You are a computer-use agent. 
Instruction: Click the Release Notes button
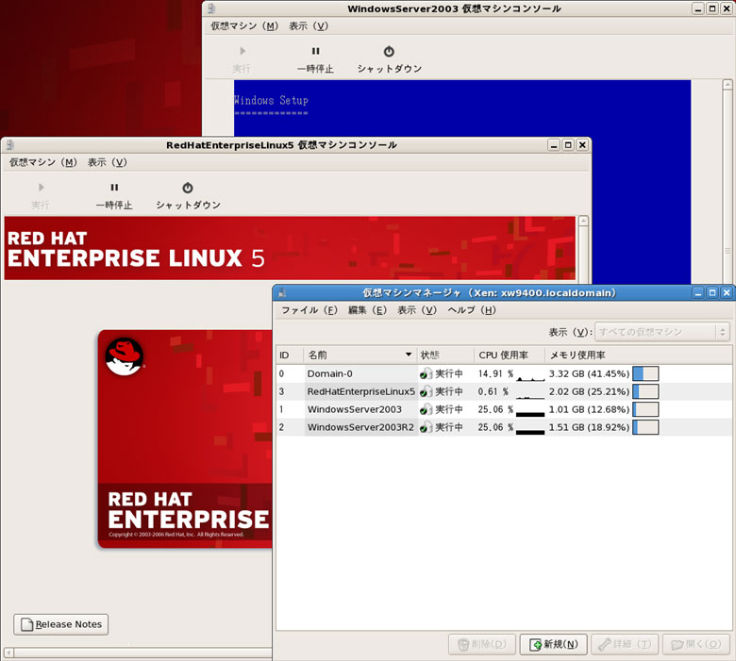pos(61,624)
